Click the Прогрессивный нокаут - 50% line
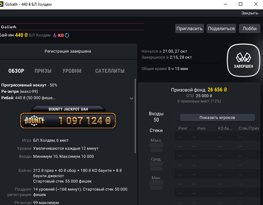 point(29,85)
